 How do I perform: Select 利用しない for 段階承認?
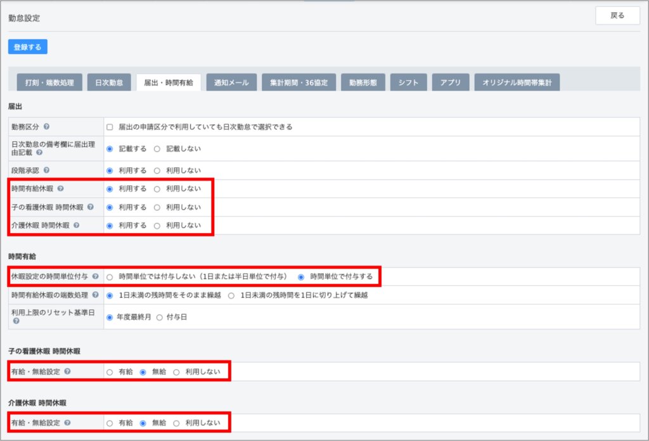pyautogui.click(x=157, y=171)
